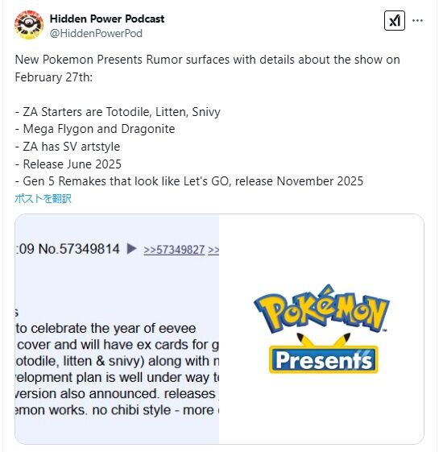Open the Hidden Power Podcast profile avatar

[29, 25]
